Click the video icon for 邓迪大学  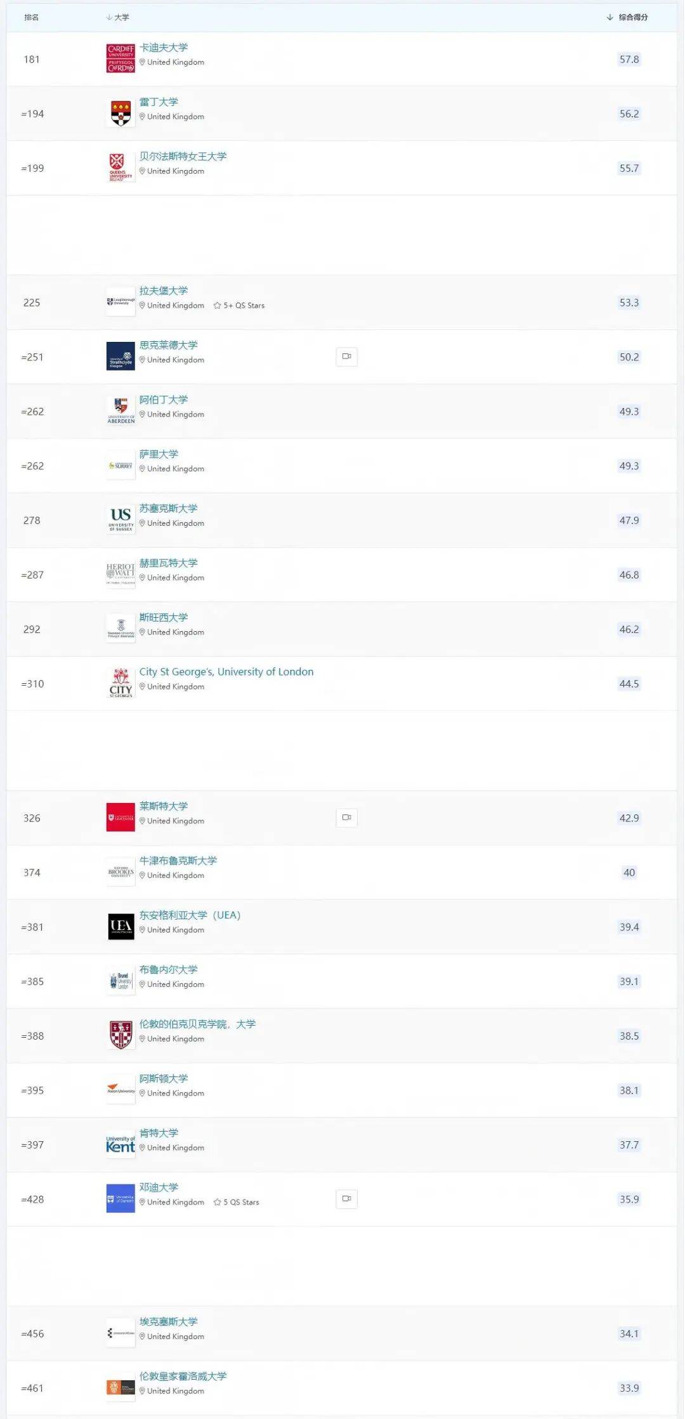346,1199
